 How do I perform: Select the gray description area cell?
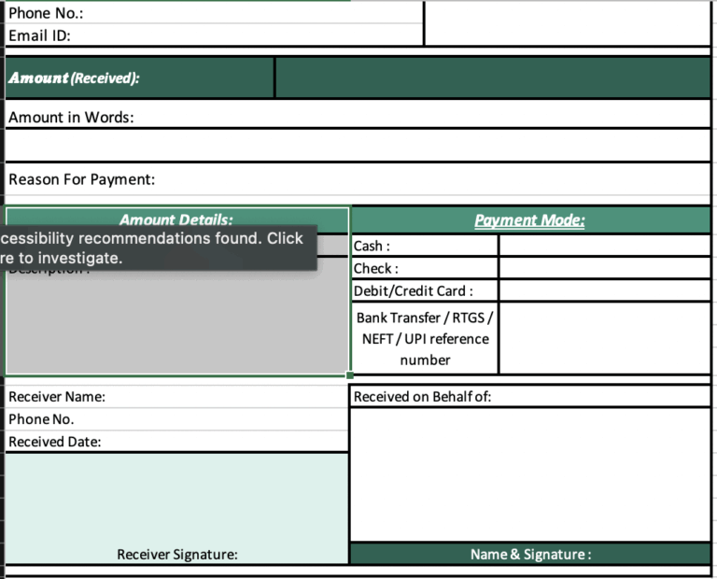(x=177, y=320)
